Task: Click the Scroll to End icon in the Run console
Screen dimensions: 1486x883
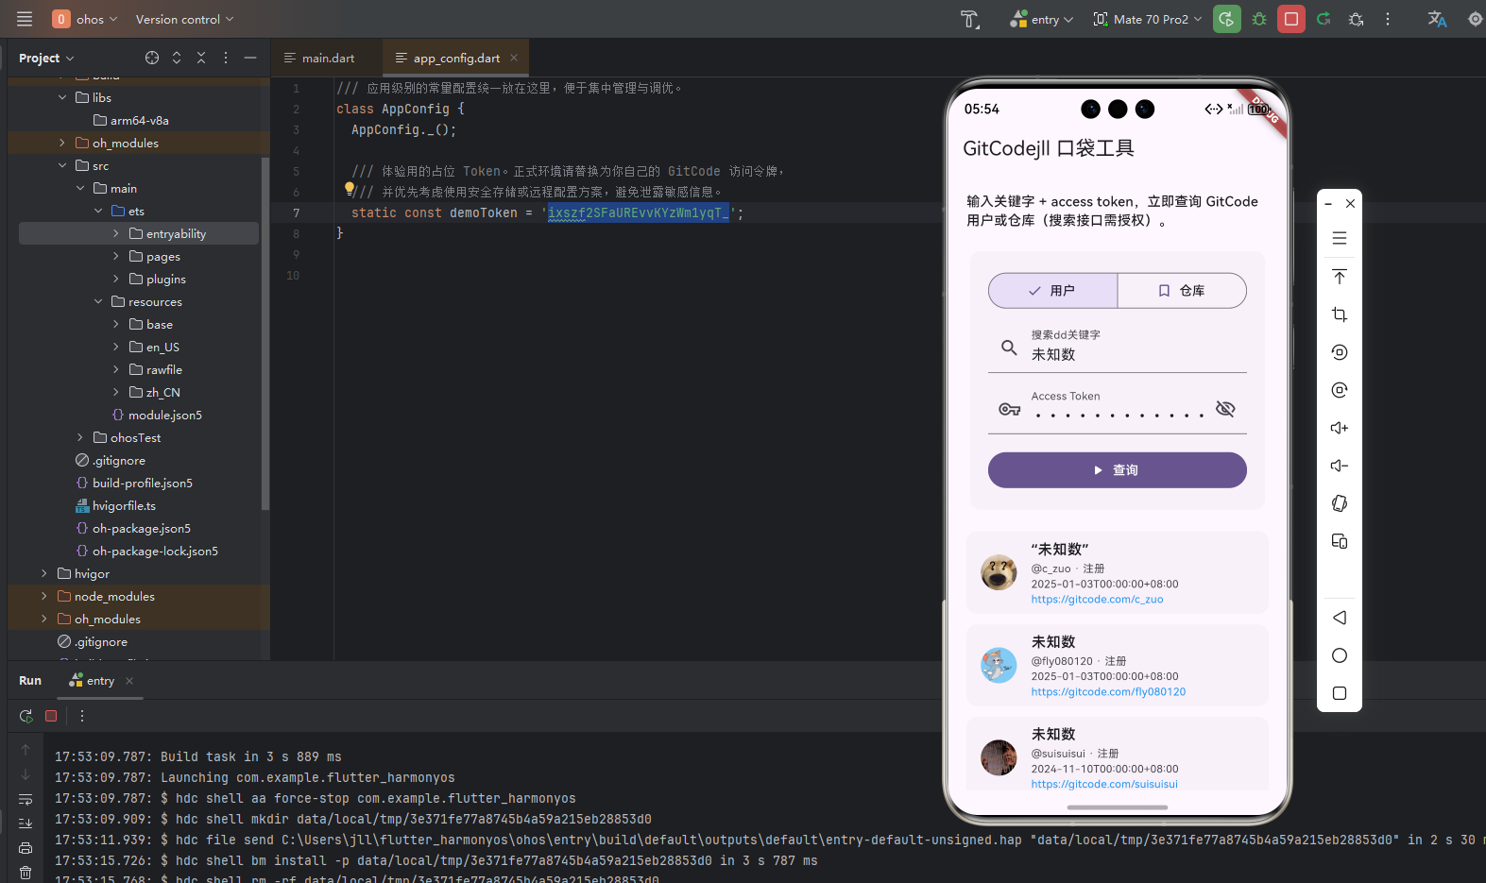Action: 26,824
